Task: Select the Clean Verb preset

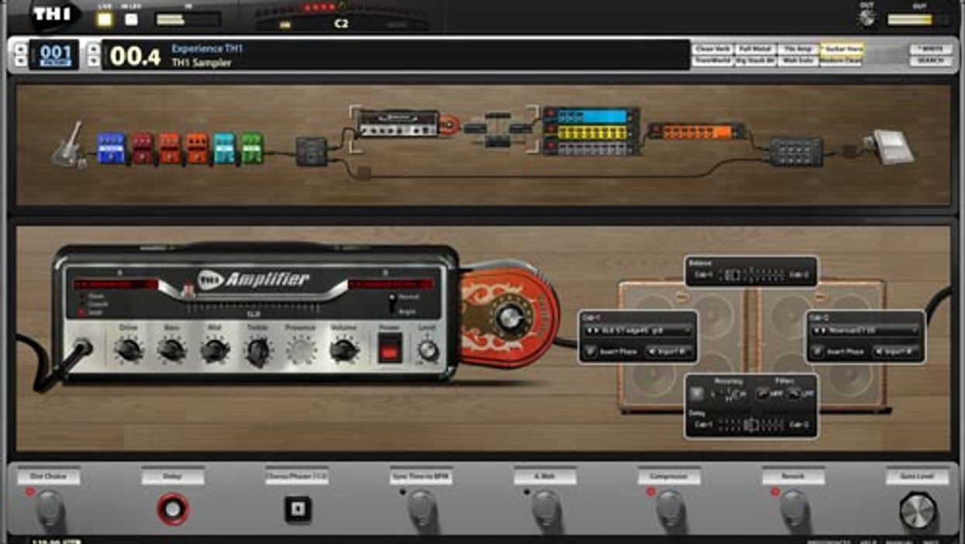Action: pyautogui.click(x=714, y=48)
